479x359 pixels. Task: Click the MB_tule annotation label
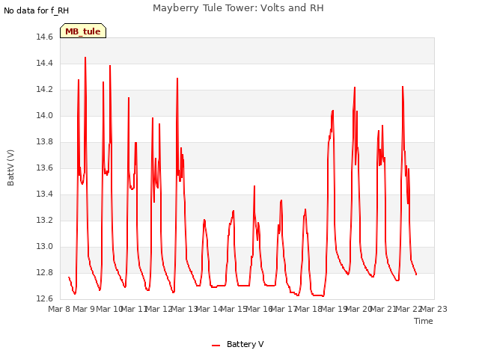point(83,31)
